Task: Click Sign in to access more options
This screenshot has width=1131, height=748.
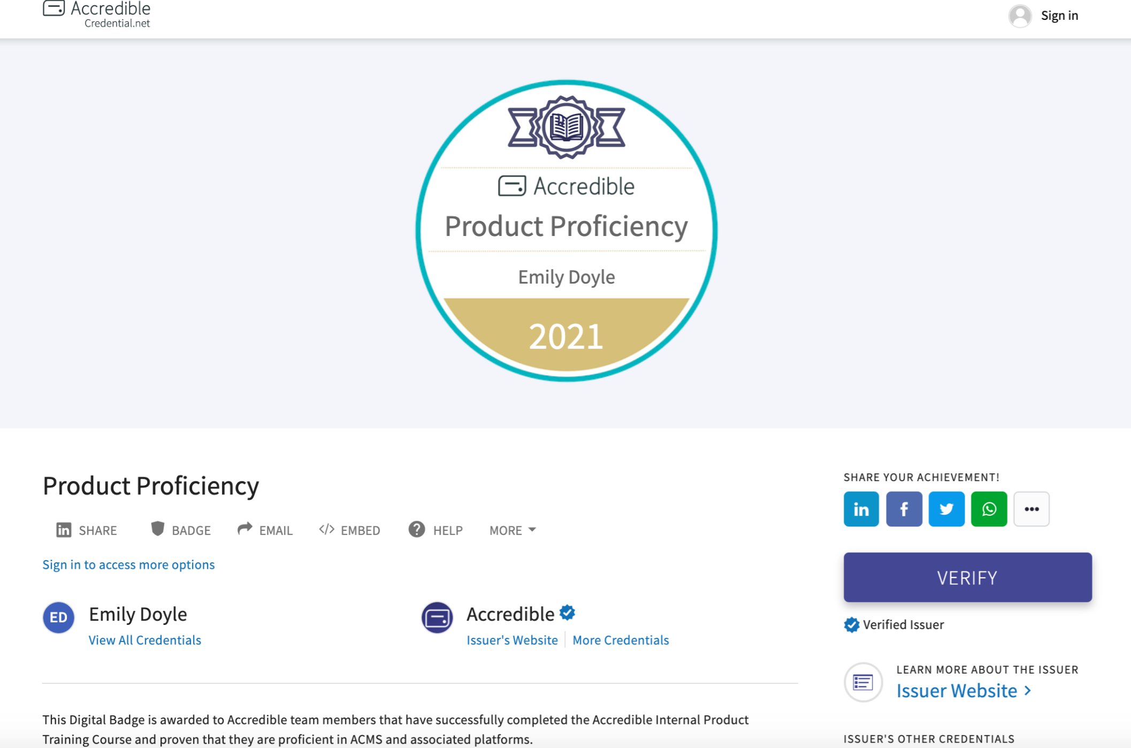Action: [x=128, y=564]
